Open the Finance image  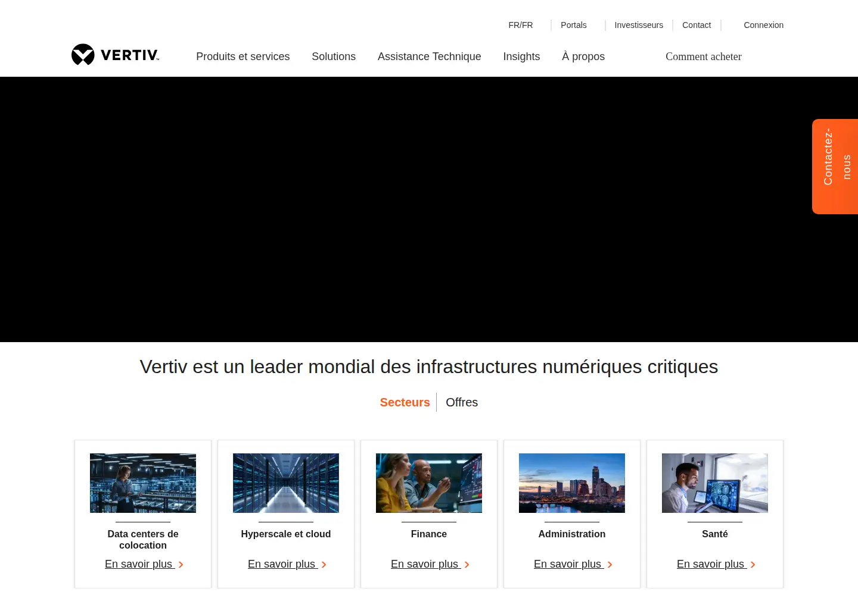[x=429, y=483]
